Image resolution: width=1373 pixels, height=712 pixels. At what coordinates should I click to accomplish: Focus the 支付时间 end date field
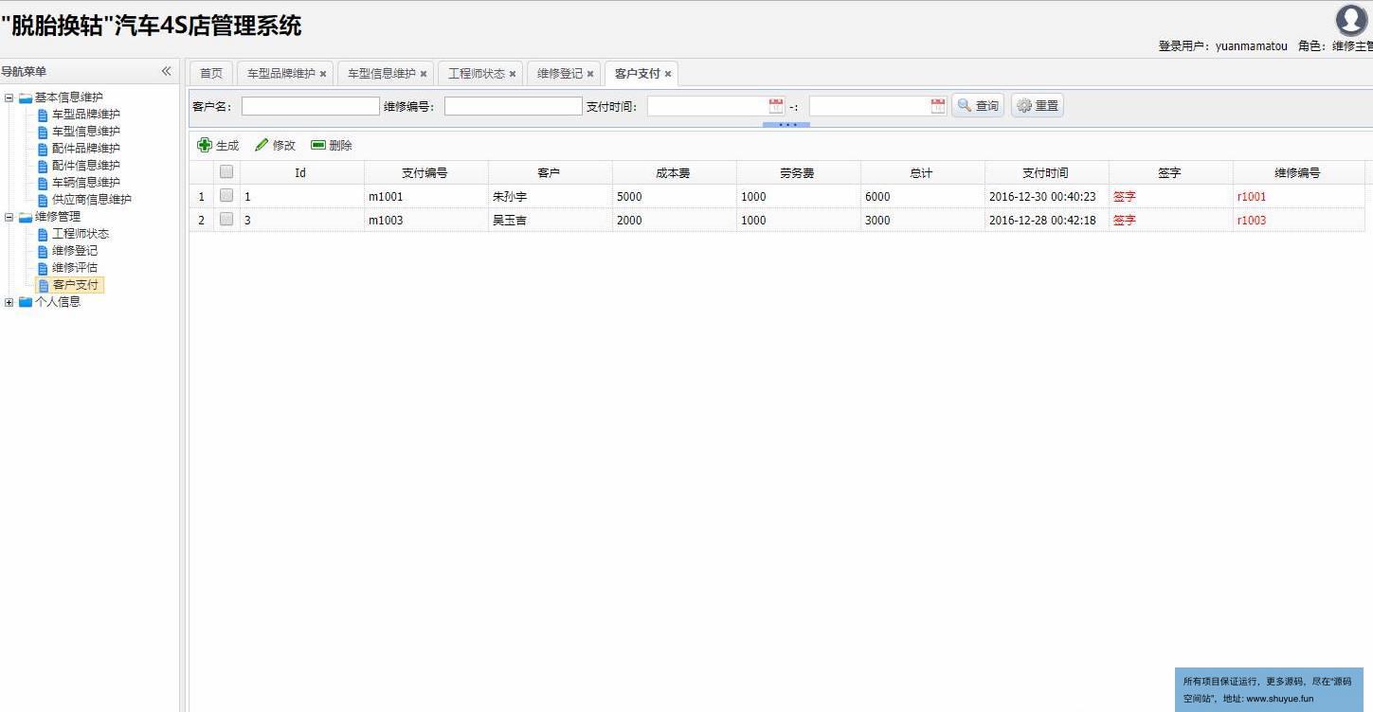click(x=869, y=106)
